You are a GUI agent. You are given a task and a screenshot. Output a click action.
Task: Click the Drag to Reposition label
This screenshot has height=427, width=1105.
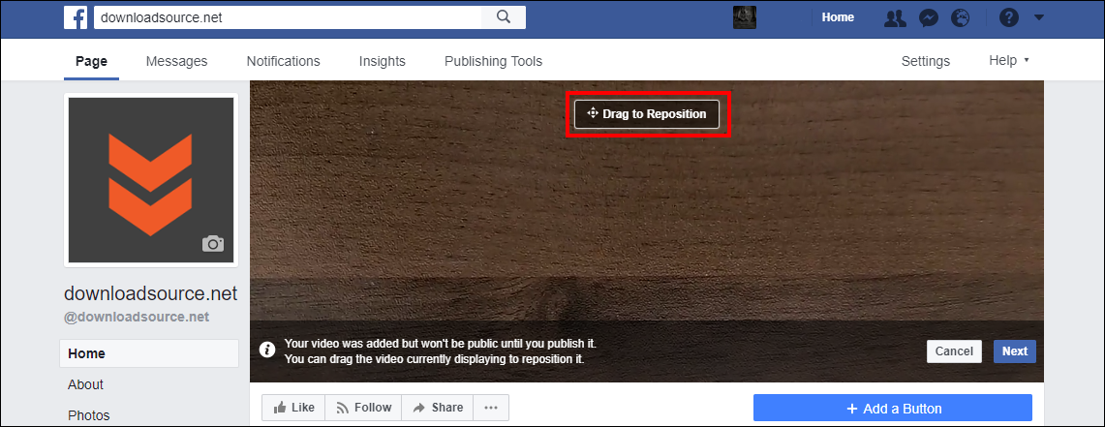pos(647,114)
